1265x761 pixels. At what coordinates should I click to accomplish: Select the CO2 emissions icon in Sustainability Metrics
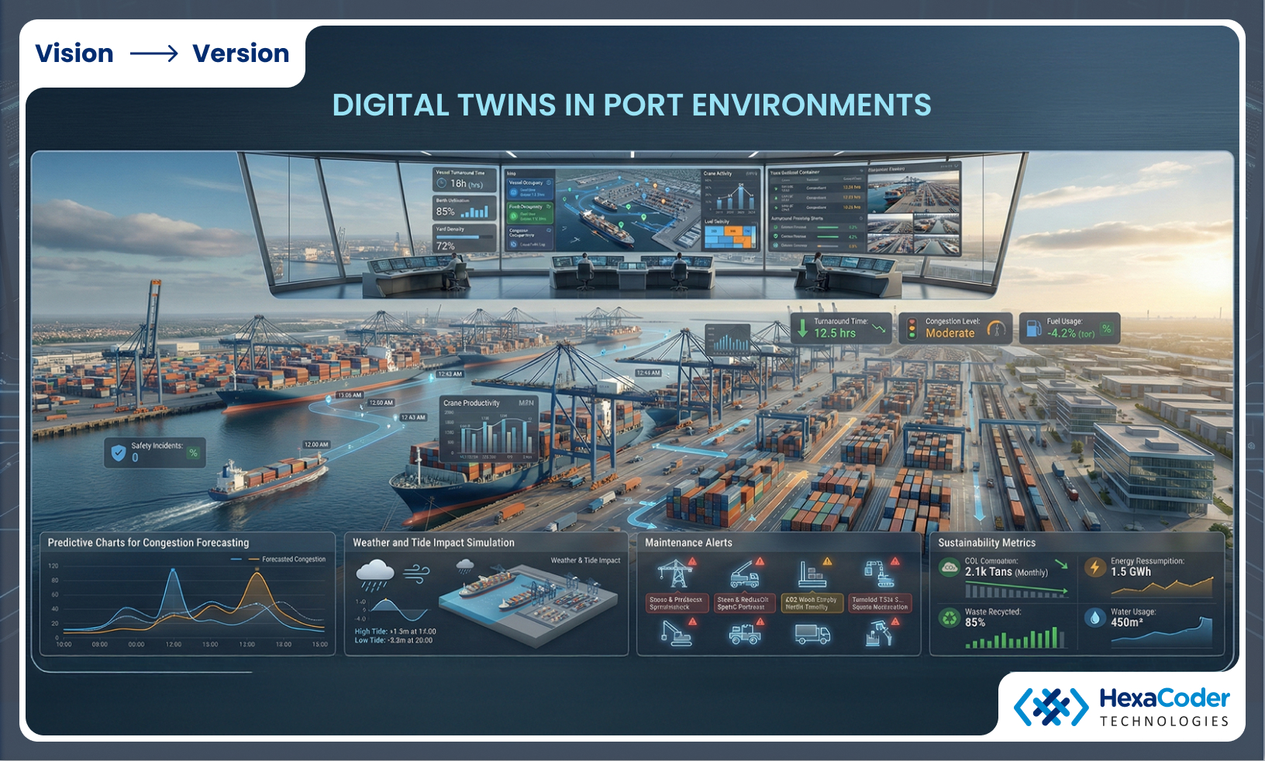(x=950, y=566)
